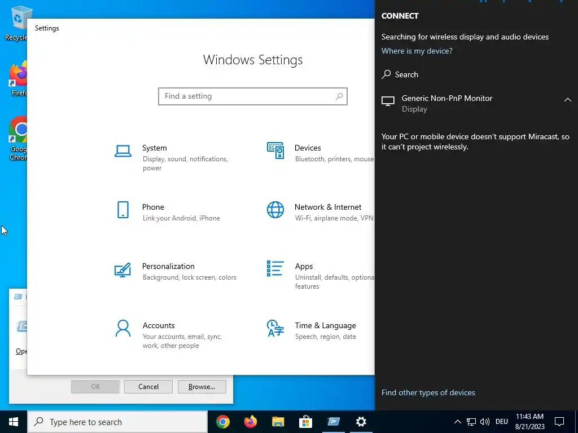Click Browse... in the Run dialog
The image size is (578, 433).
pyautogui.click(x=202, y=387)
